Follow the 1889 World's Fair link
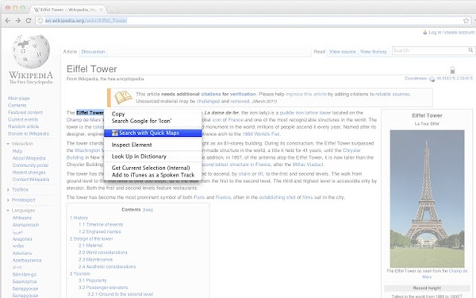Viewport: 476px width, 298px height. 261,134
